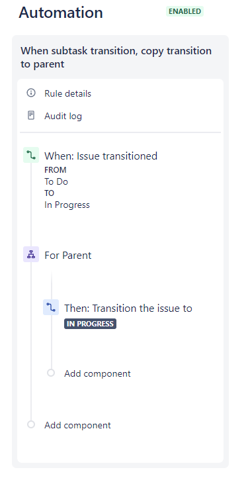Click the bottom Add component circle on main line
The image size is (250, 478).
pos(31,424)
